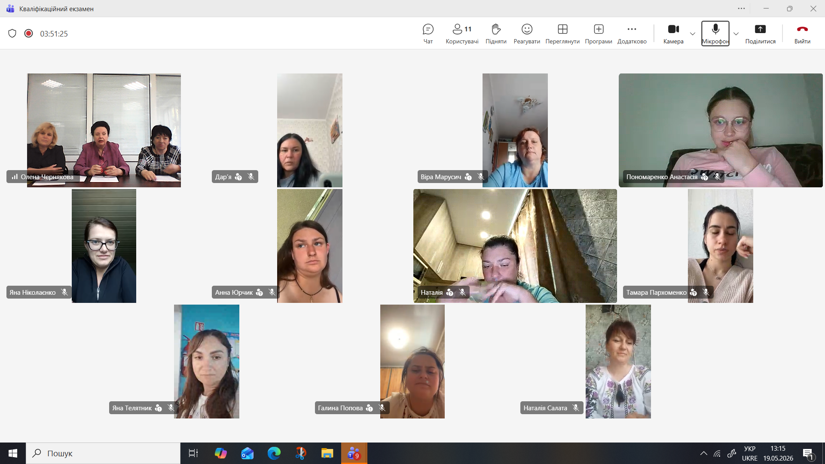
Task: Open the Програми apps panel
Action: pyautogui.click(x=599, y=34)
